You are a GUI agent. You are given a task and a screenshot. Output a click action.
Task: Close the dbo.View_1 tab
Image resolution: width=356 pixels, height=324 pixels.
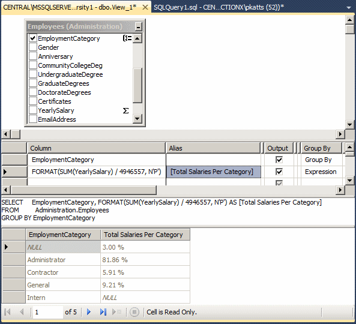(145, 7)
